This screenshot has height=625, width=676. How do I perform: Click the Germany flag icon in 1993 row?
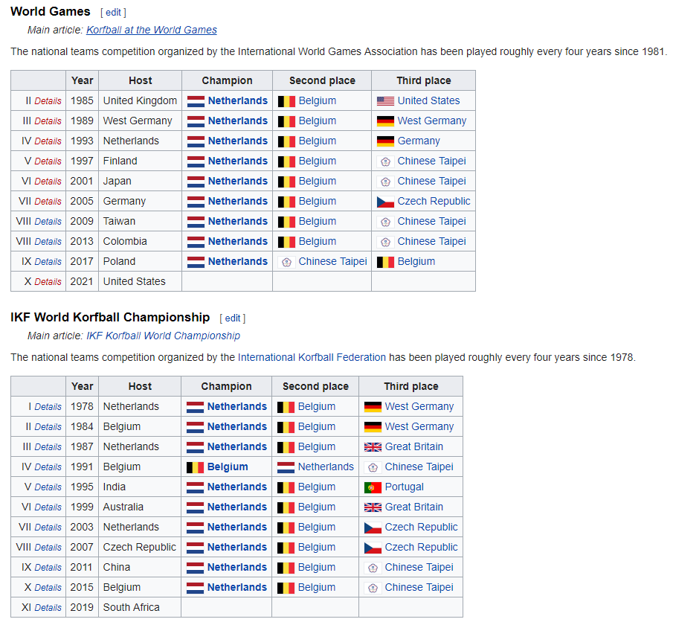[x=385, y=141]
